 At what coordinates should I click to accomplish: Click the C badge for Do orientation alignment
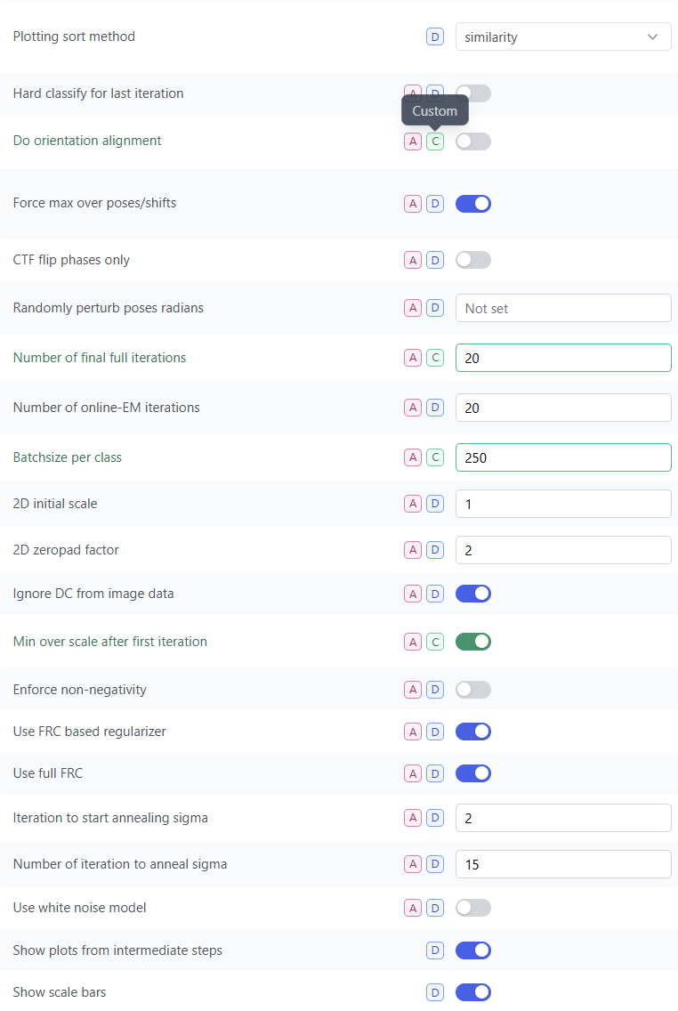tap(435, 142)
